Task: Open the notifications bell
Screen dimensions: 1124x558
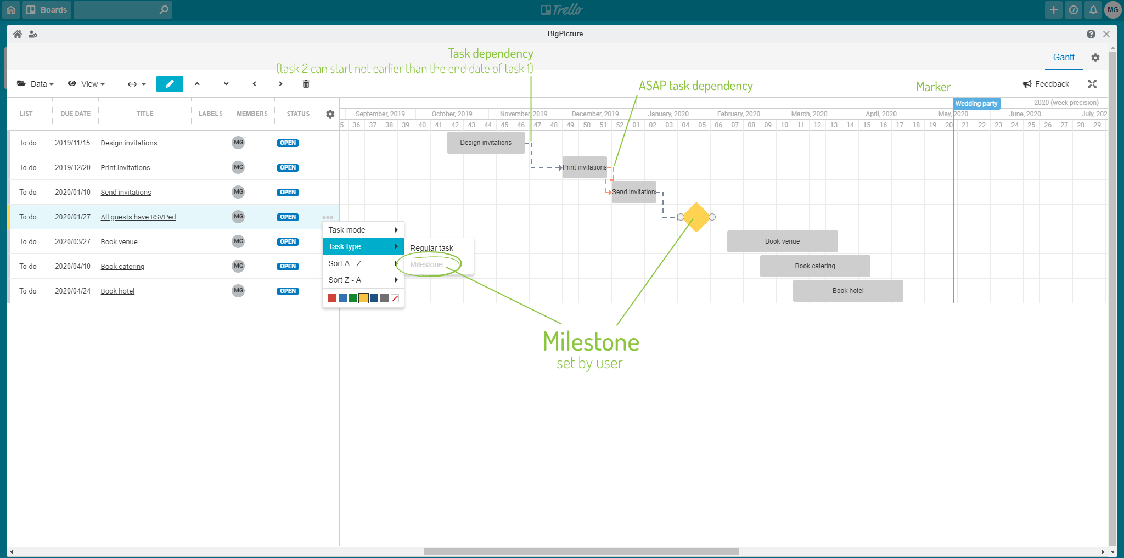Action: [x=1093, y=10]
